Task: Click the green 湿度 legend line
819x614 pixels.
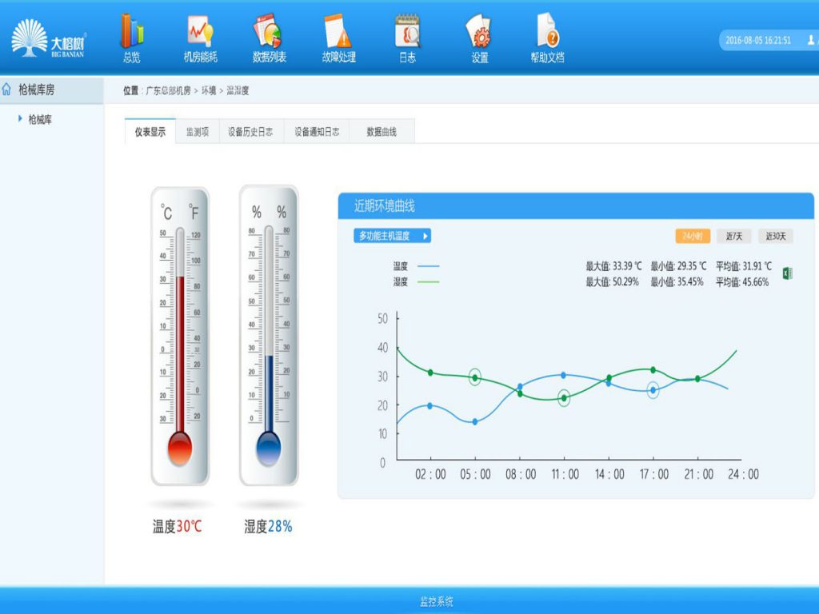Action: [429, 282]
